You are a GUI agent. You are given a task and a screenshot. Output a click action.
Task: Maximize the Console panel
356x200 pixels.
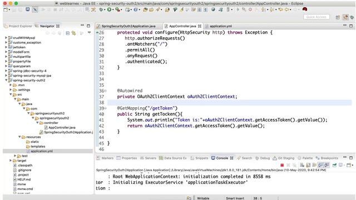coord(351,158)
